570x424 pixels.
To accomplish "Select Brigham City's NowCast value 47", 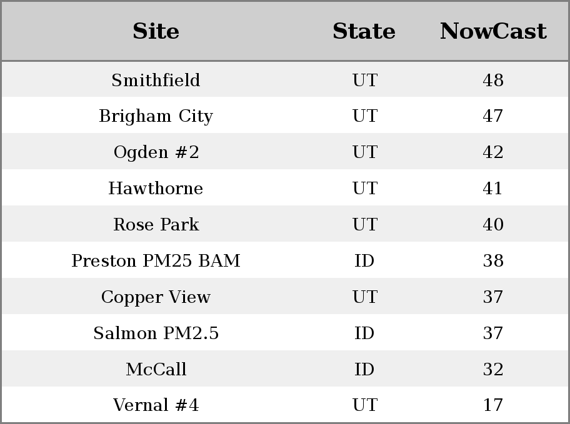I will coord(493,116).
